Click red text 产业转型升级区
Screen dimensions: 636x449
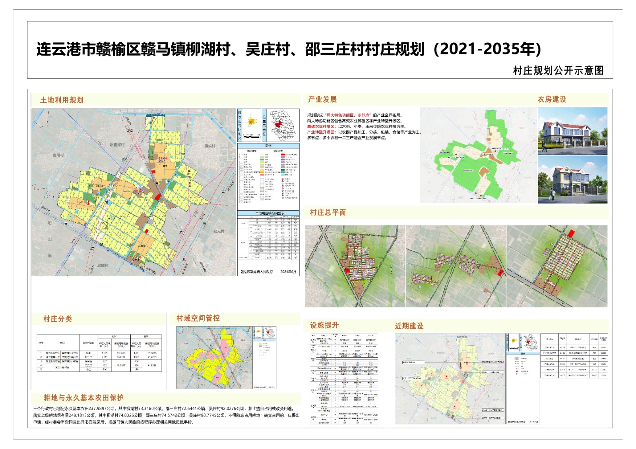[x=321, y=132]
